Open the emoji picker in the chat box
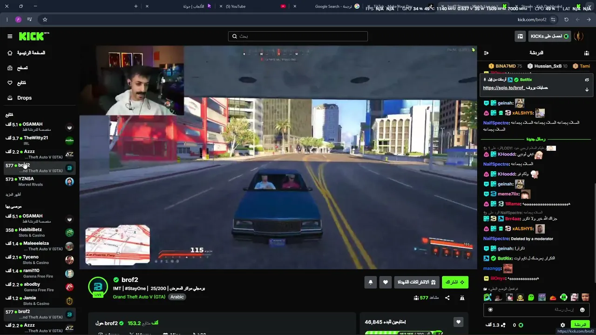The height and width of the screenshot is (335, 596). pyautogui.click(x=582, y=310)
